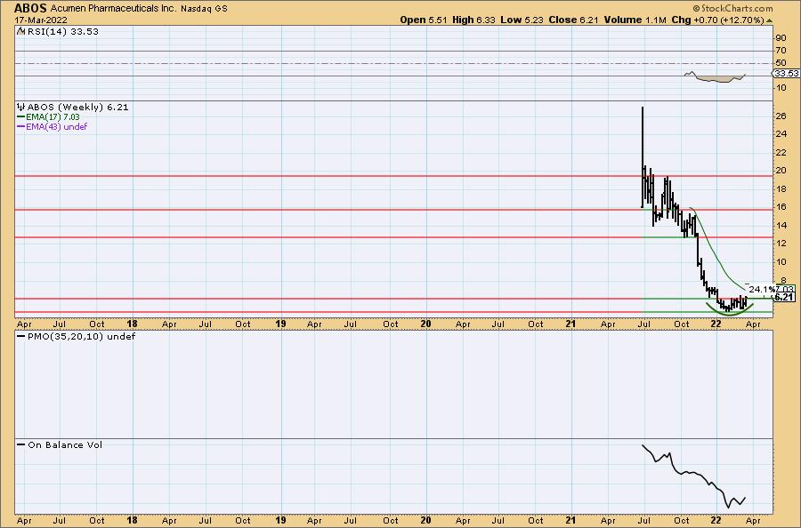Screen dimensions: 801x528
Task: Click the ABOS ticker symbol in the header
Action: (30, 9)
